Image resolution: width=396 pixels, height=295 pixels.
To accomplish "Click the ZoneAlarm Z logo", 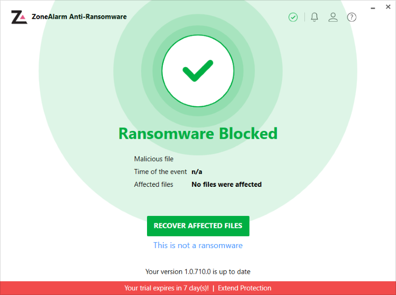I will pyautogui.click(x=19, y=17).
